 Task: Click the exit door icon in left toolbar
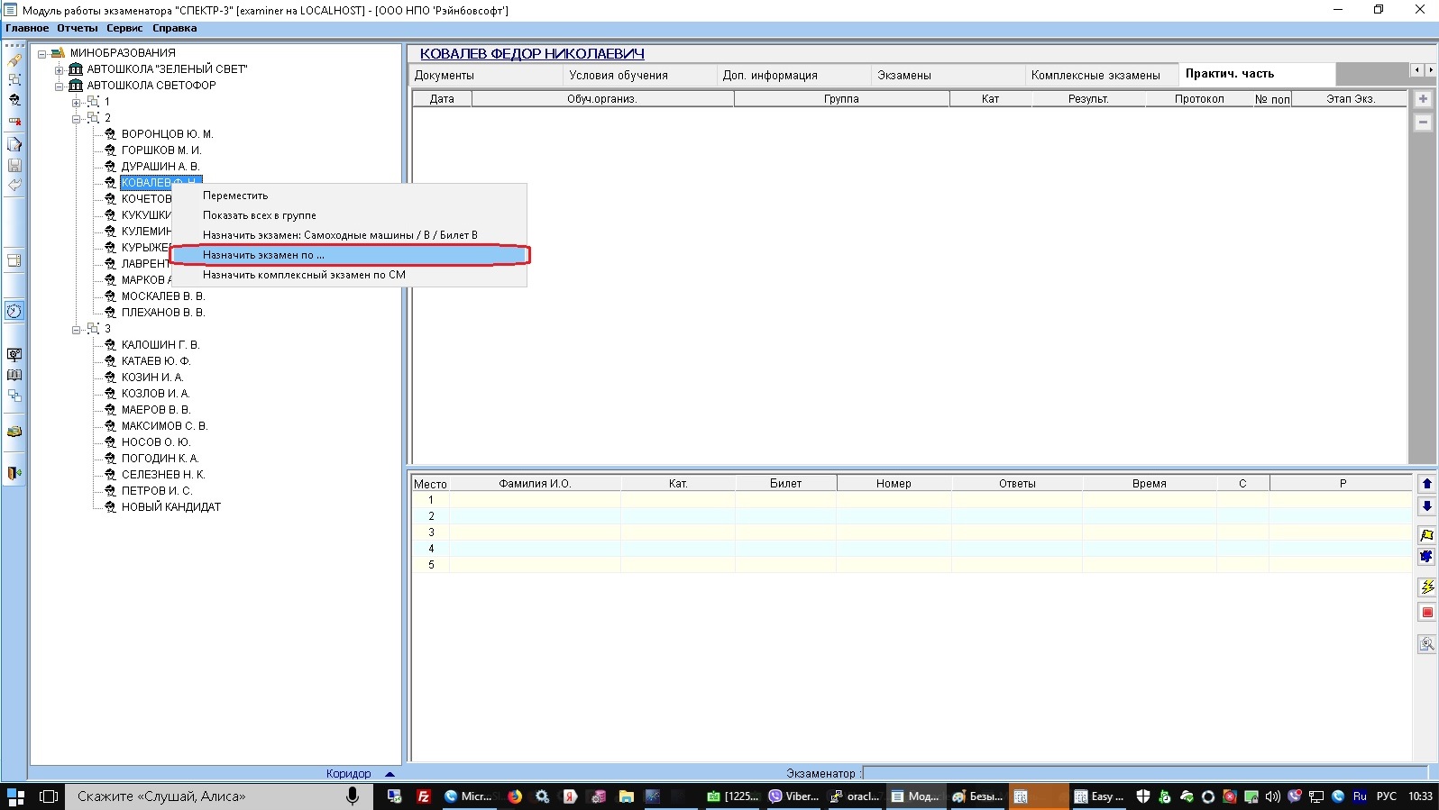tap(14, 473)
